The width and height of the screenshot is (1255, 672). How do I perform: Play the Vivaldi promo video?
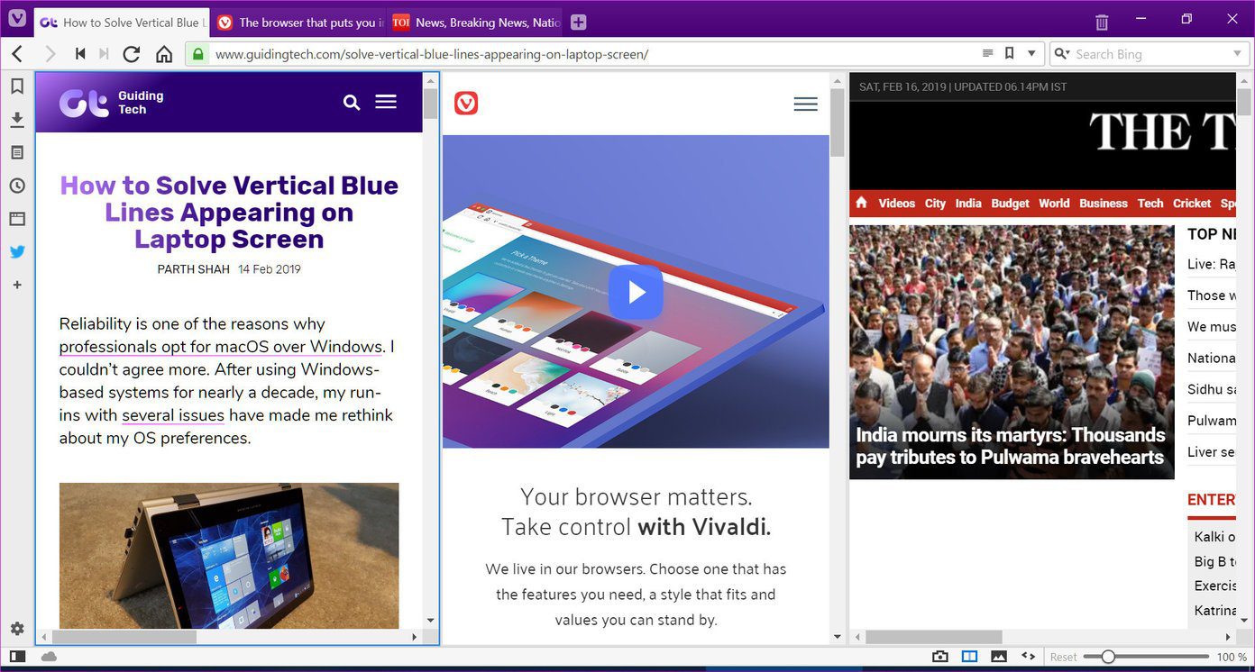(636, 292)
